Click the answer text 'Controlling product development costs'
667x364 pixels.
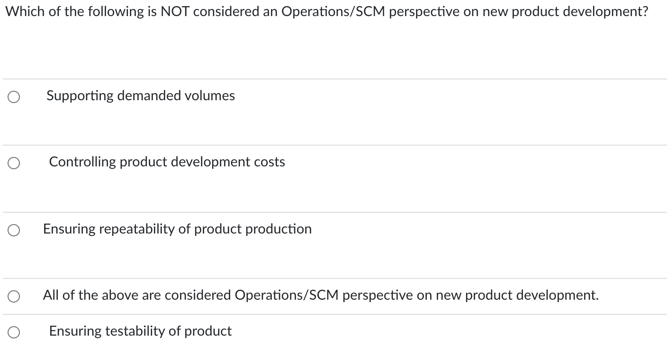(167, 163)
